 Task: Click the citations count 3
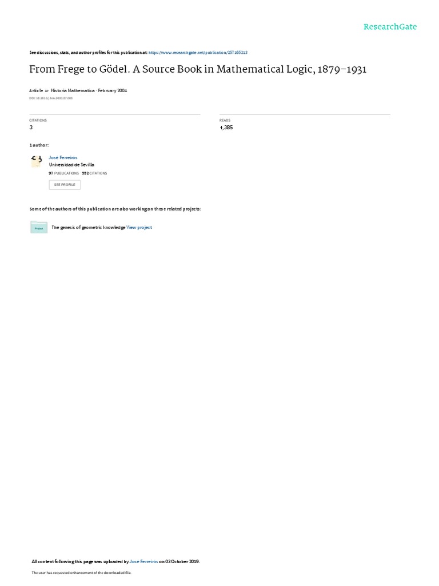31,128
